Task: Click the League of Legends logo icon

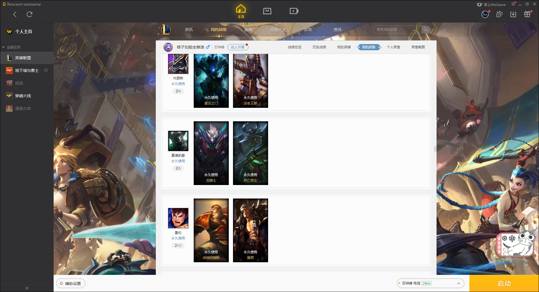Action: [x=166, y=29]
